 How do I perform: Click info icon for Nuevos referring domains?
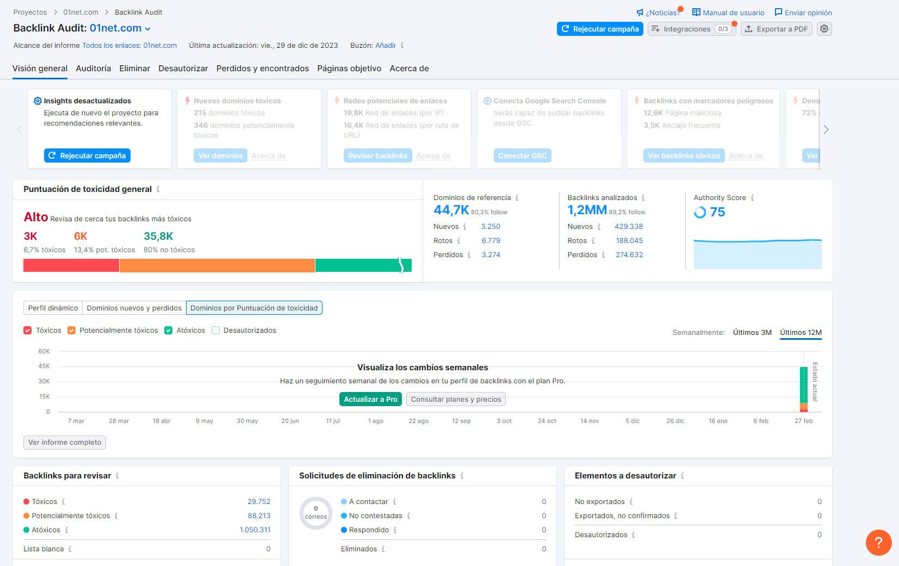(x=464, y=227)
